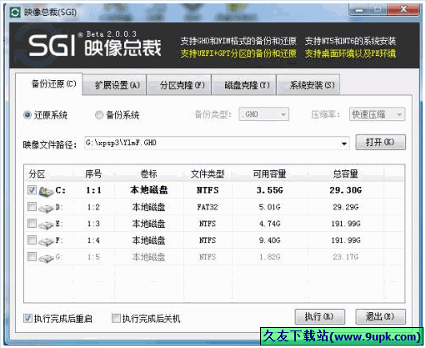Close the 映像总裁 window
The image size is (426, 348).
click(403, 10)
